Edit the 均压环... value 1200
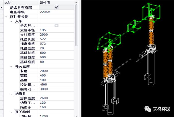Viewport: 174px width, 117px height. tap(56, 116)
